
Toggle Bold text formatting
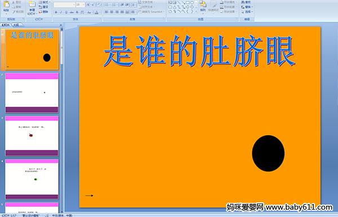56,12
